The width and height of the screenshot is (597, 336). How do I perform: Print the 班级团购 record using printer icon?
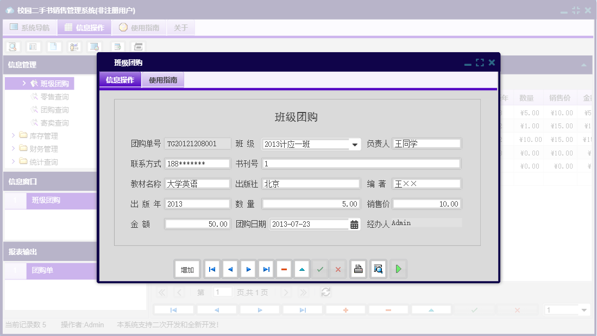358,269
